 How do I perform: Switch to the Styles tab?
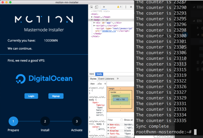tap(93, 79)
